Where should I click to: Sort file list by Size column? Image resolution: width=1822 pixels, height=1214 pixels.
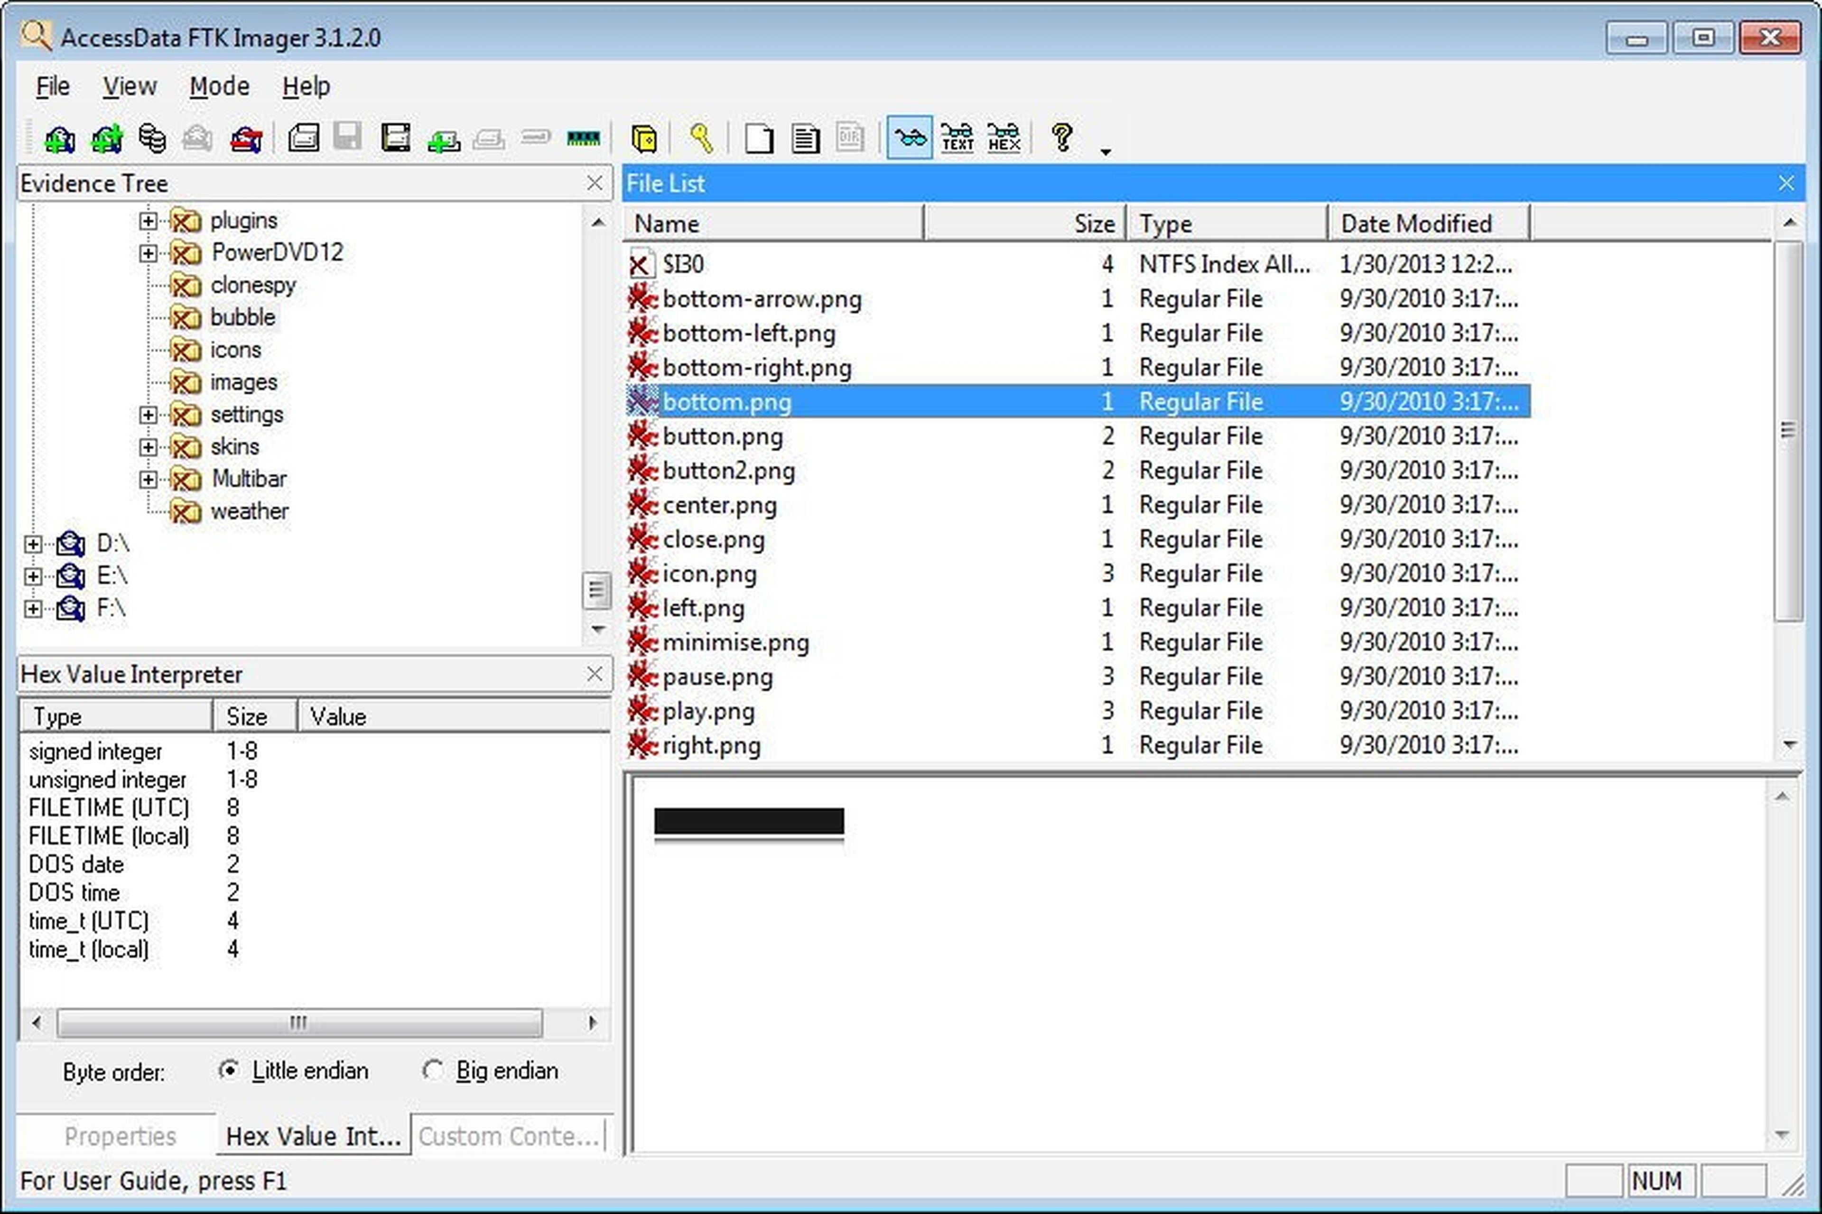click(1025, 224)
